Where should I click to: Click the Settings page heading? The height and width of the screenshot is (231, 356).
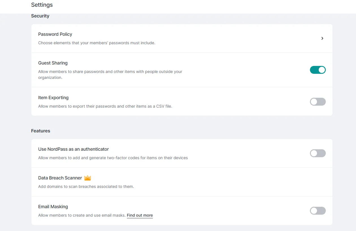pyautogui.click(x=42, y=5)
